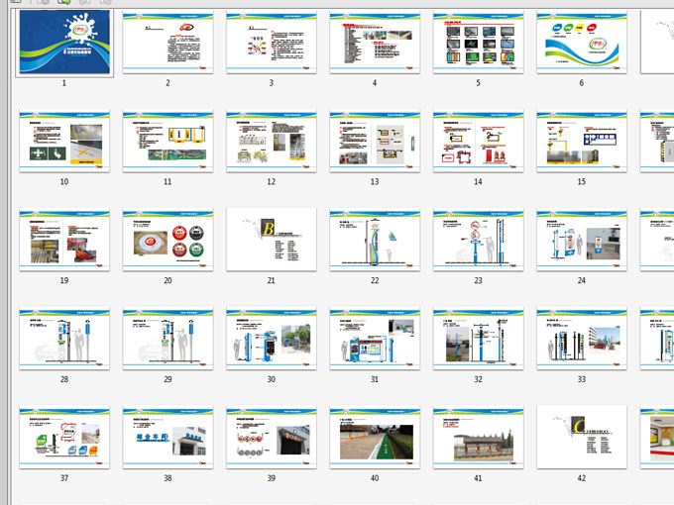The height and width of the screenshot is (505, 674).
Task: Click the page number label "13"
Action: click(x=375, y=181)
